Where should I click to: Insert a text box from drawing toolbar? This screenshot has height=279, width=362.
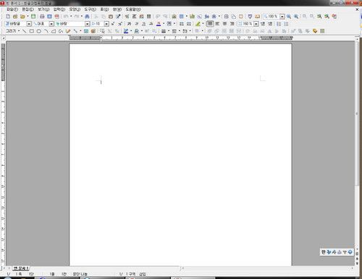(86, 31)
